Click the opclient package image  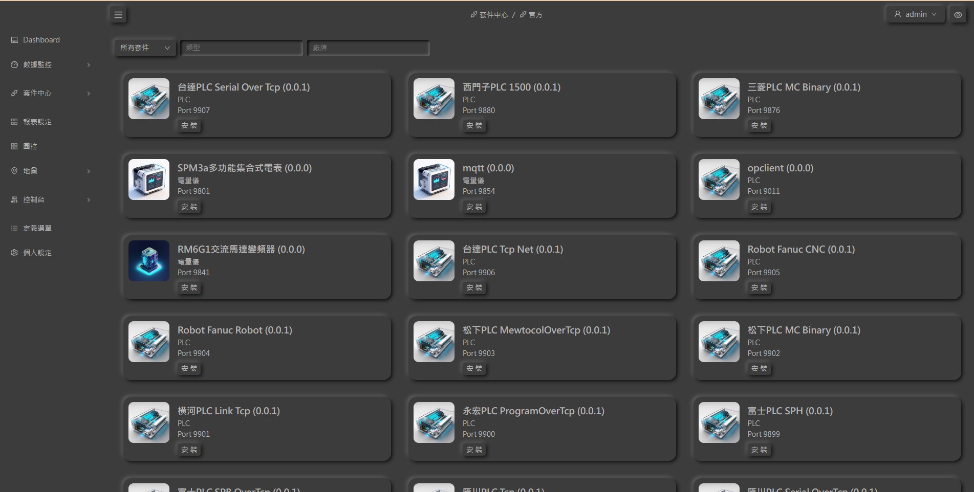(719, 180)
